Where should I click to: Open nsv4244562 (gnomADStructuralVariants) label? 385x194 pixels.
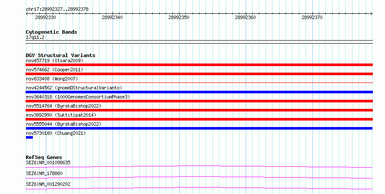pos(74,88)
